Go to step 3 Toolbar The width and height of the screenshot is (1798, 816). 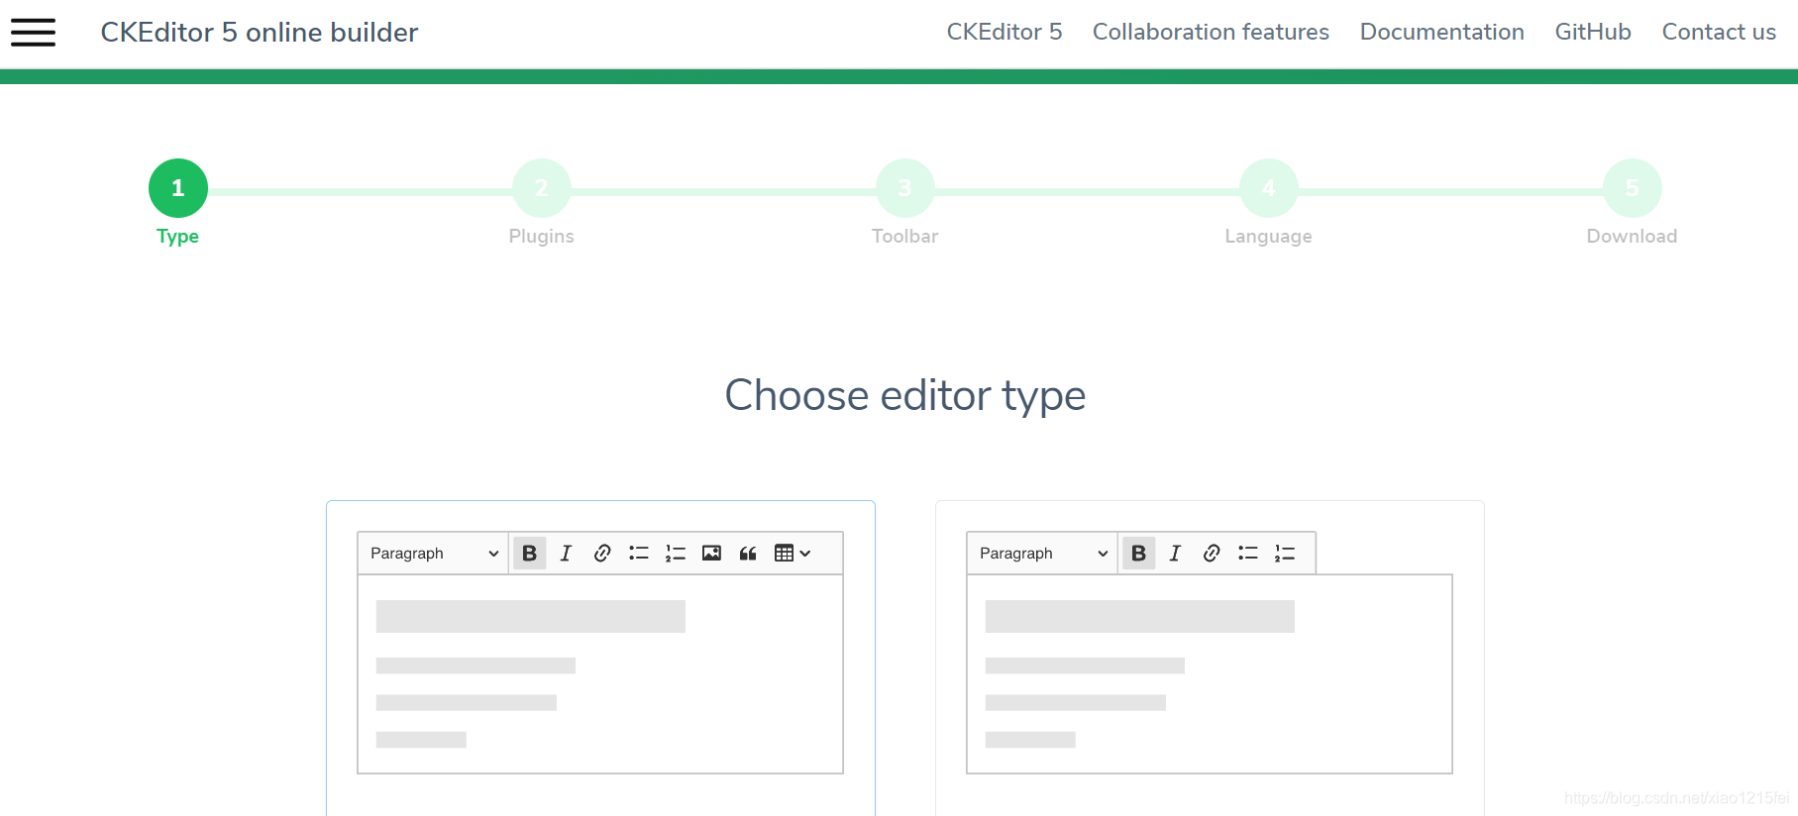[x=905, y=188]
